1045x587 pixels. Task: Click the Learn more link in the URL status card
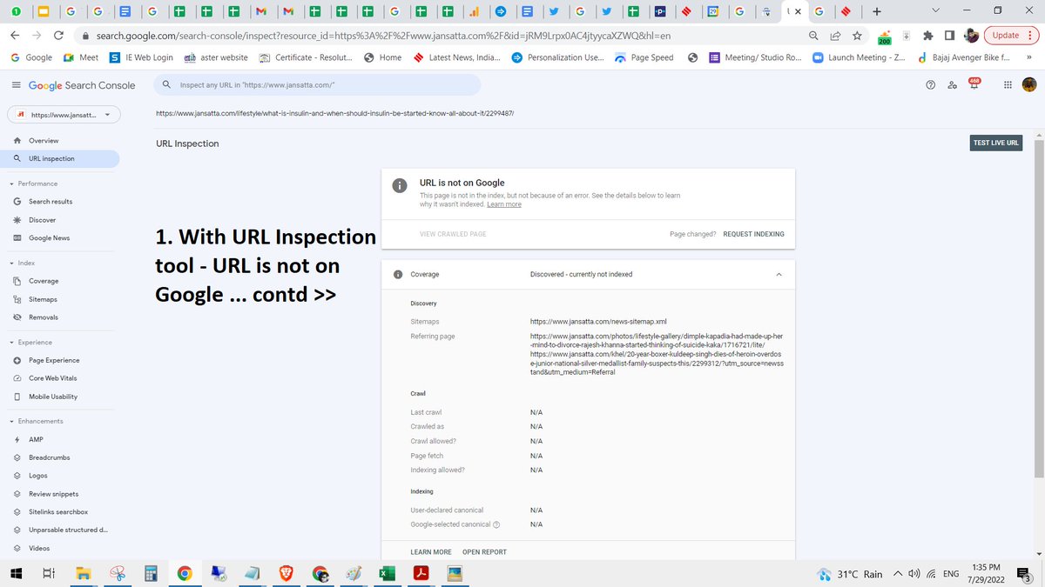click(x=504, y=204)
